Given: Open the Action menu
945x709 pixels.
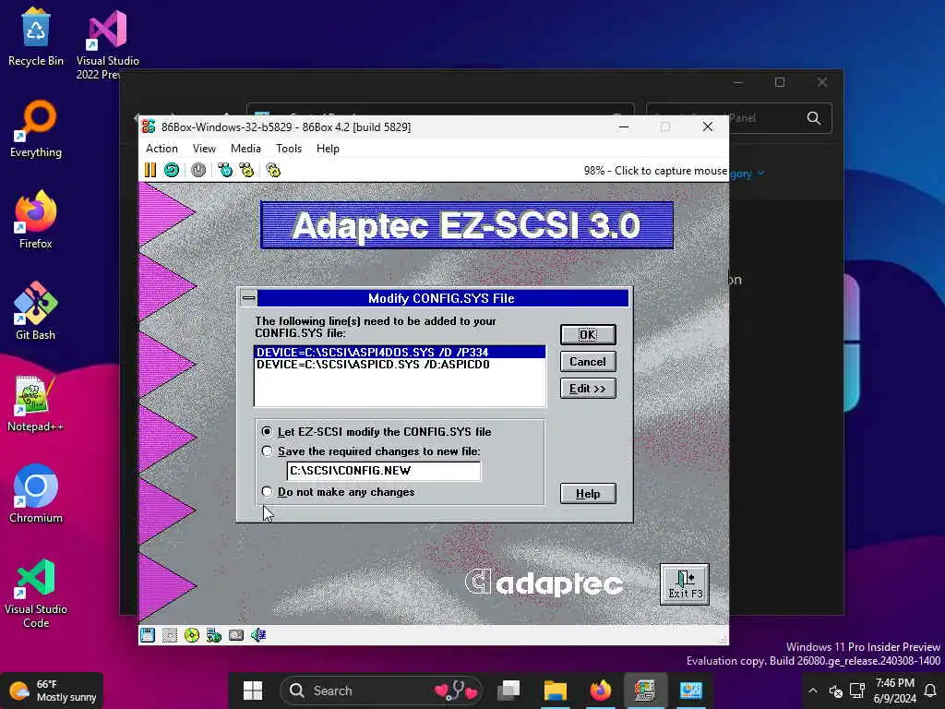Looking at the screenshot, I should [x=161, y=149].
